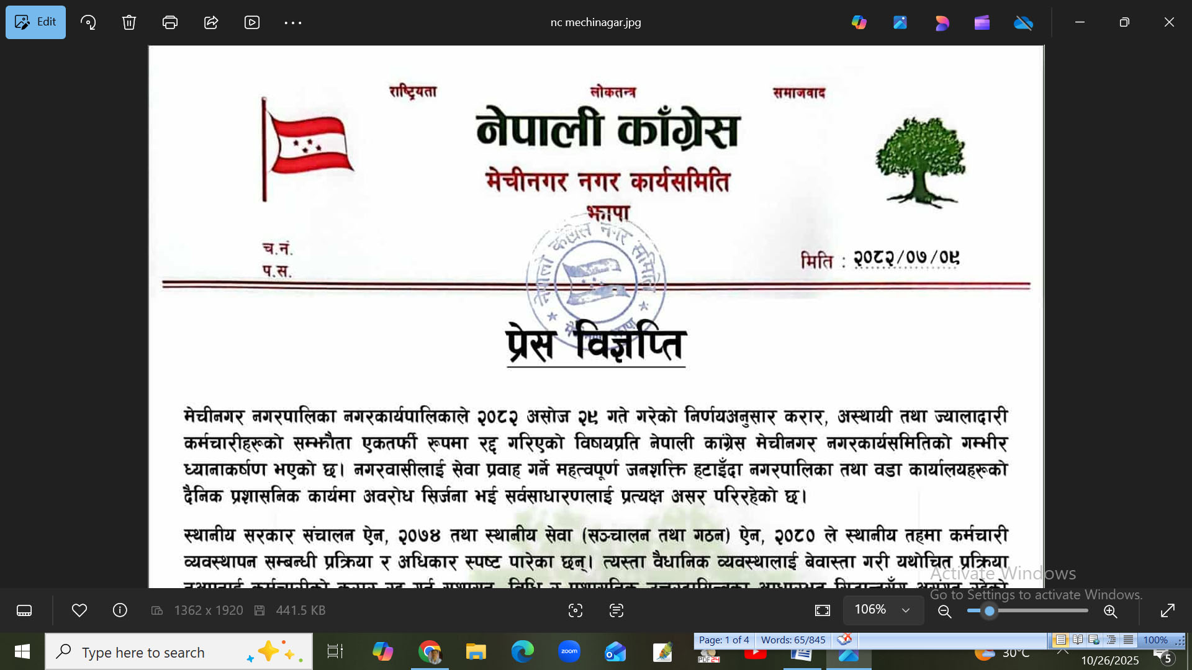
Task: Click the Edit image button
Action: pyautogui.click(x=35, y=22)
